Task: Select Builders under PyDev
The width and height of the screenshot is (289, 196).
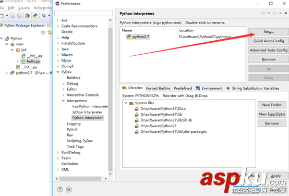Action: pyautogui.click(x=74, y=78)
